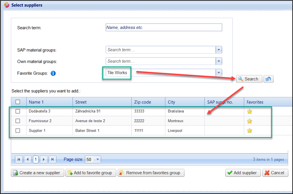Screen dimensions: 293x194
Task: Click the info icon beside Favorite Groups
Action: point(53,73)
